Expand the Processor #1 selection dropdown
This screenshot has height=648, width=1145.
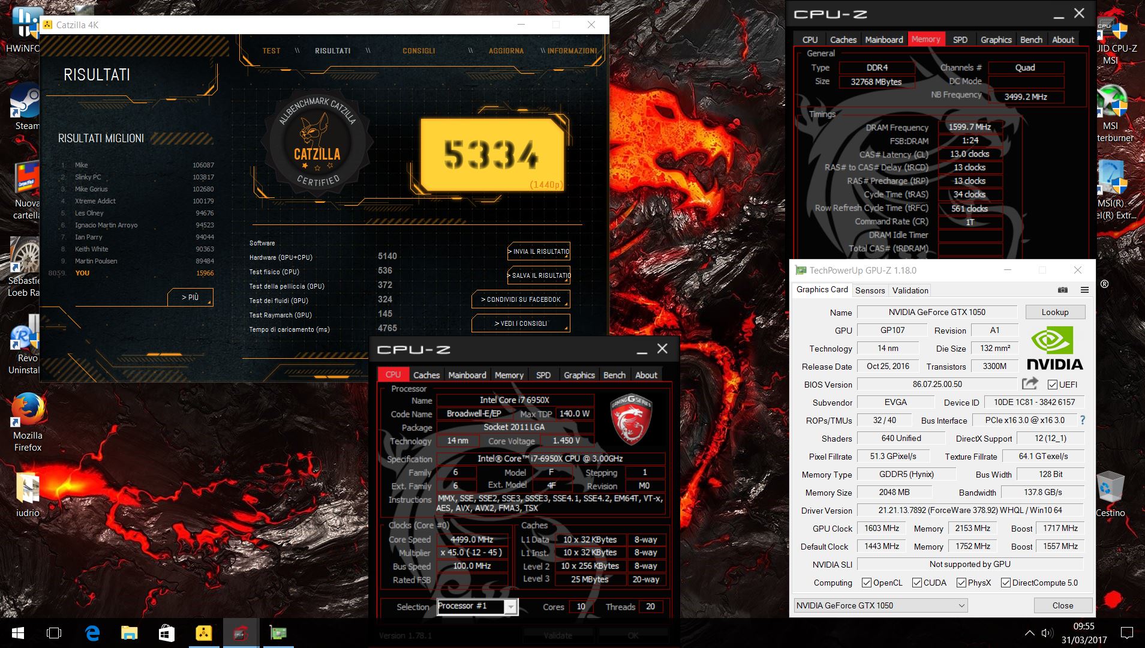tap(510, 607)
